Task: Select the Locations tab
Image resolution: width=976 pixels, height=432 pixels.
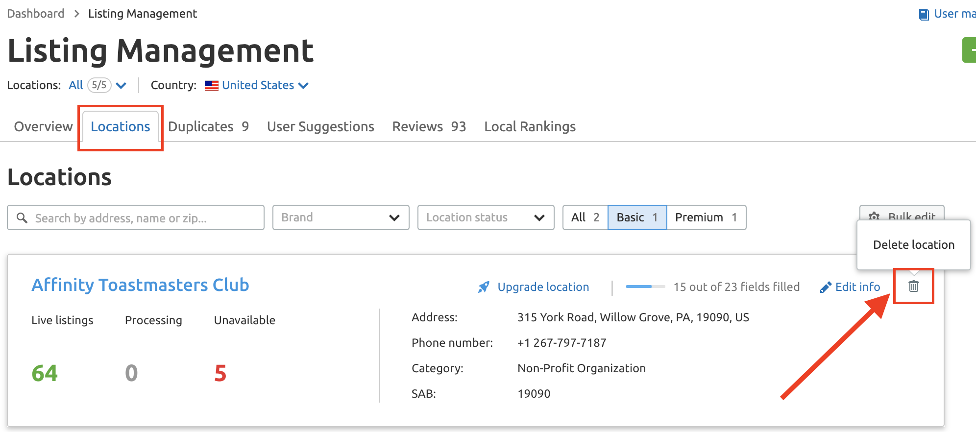Action: (x=121, y=126)
